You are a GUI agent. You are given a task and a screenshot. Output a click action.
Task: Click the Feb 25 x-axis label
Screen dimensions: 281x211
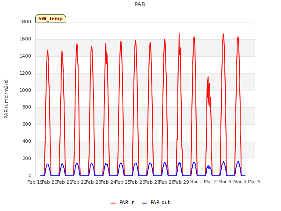coord(122,182)
